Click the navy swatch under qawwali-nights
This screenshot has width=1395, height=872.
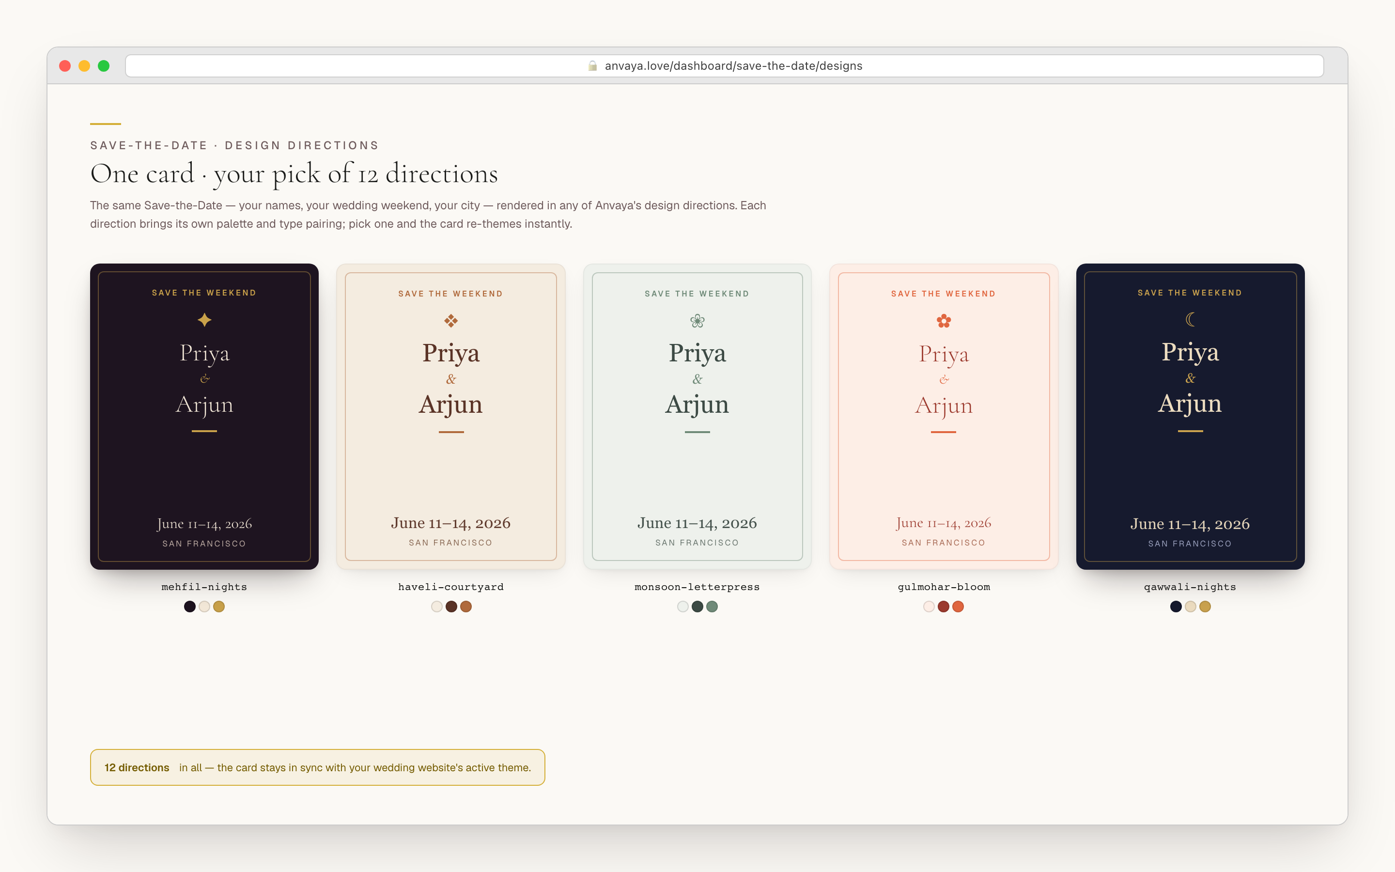click(1176, 606)
